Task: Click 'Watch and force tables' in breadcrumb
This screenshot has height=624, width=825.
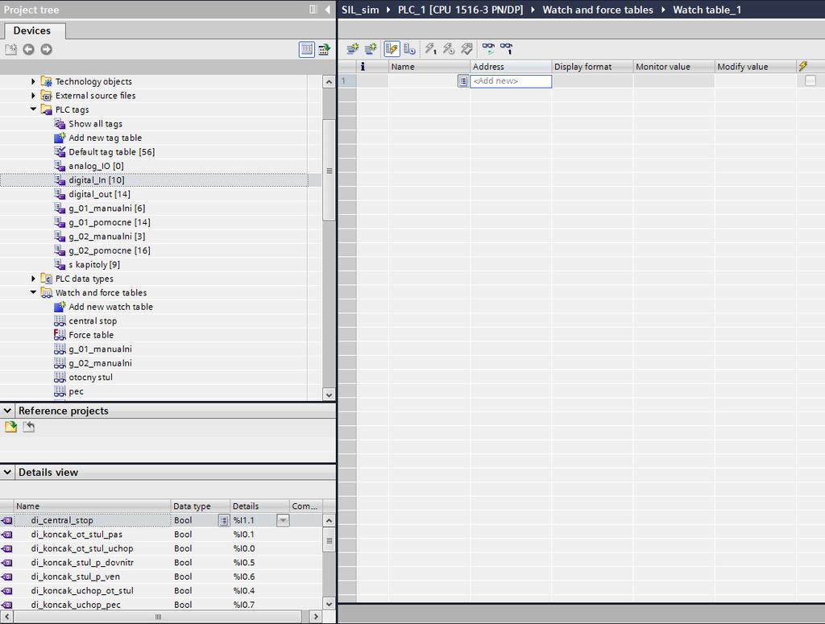Action: [x=598, y=10]
